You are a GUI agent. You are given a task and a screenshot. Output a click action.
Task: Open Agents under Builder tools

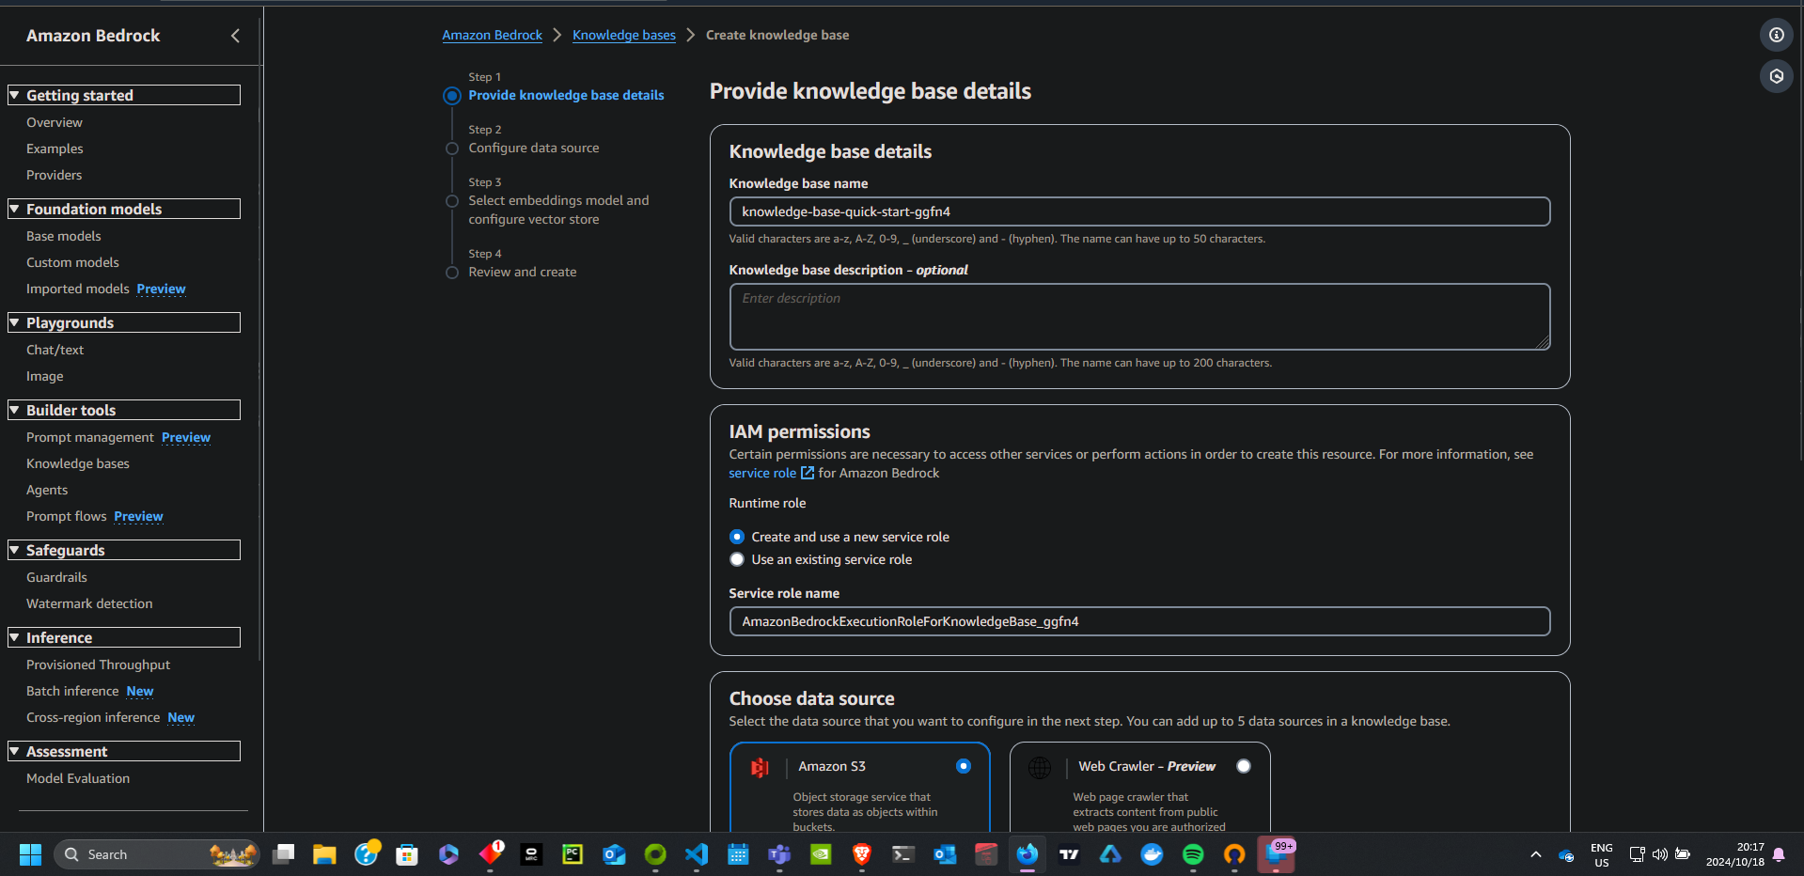tap(47, 490)
